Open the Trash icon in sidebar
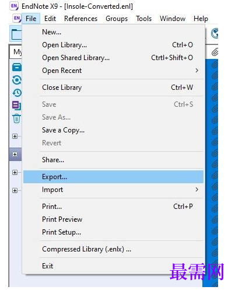 coord(17,118)
